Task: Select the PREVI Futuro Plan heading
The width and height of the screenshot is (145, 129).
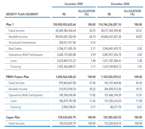Action: pos(17,77)
